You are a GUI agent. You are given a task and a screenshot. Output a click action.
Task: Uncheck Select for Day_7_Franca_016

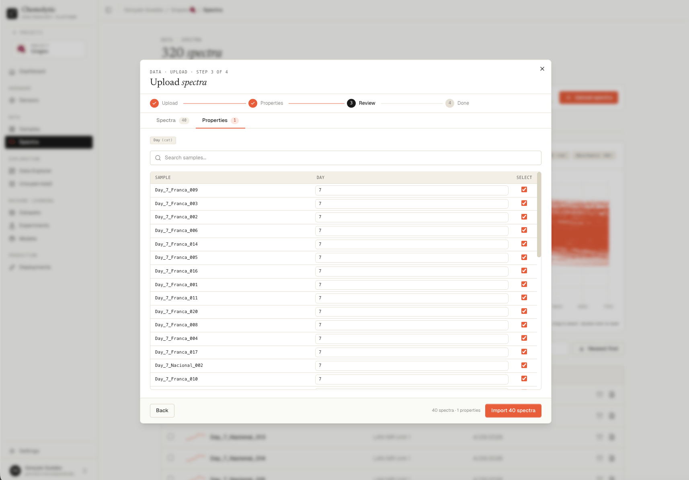[x=524, y=271]
